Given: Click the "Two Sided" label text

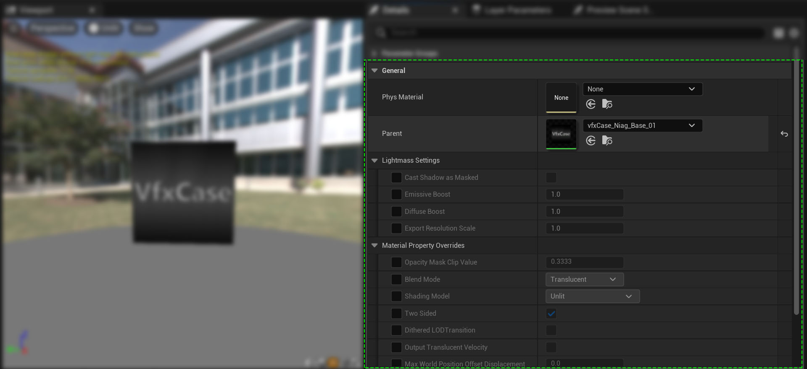Looking at the screenshot, I should (420, 313).
